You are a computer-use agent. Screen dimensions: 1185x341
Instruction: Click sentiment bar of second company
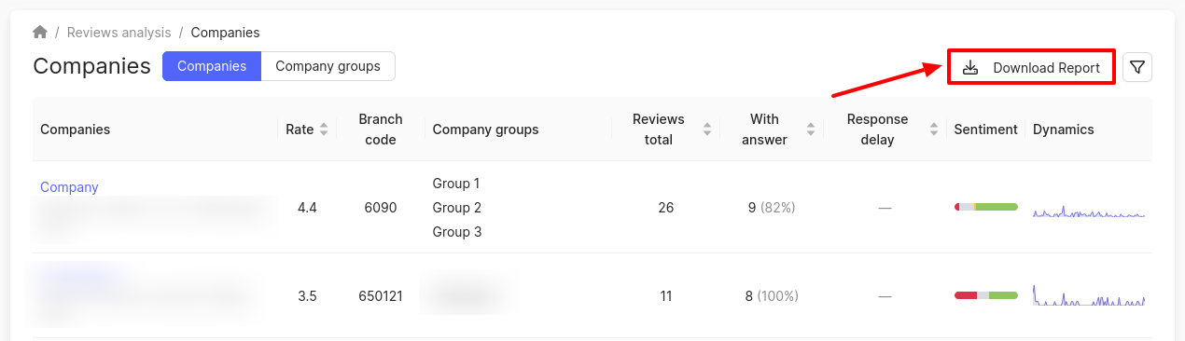985,295
